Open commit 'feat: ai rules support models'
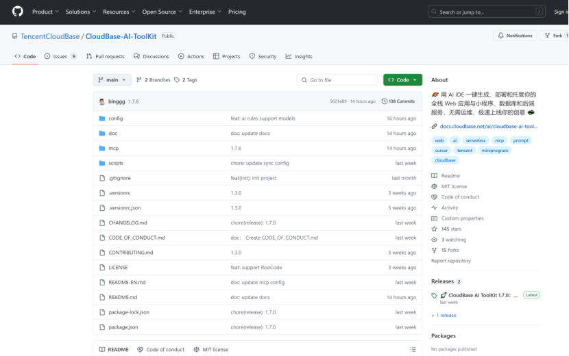Screen dimensions: 569x356 pos(263,118)
